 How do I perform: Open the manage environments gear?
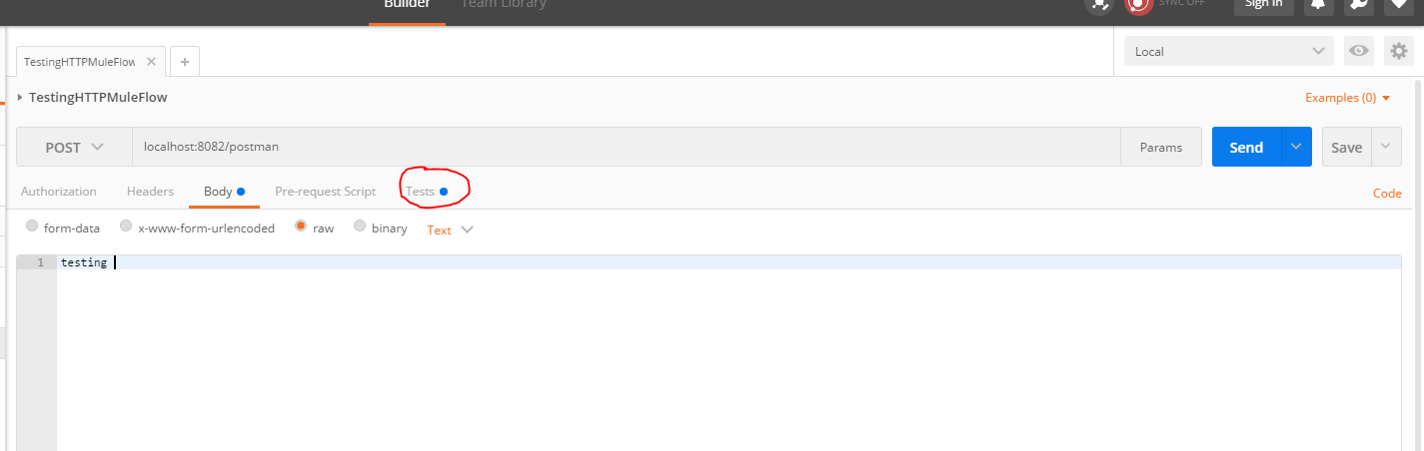pos(1398,52)
